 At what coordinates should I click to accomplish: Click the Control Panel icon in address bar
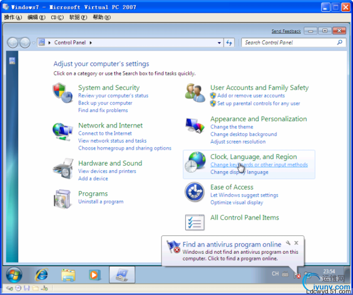pos(42,42)
